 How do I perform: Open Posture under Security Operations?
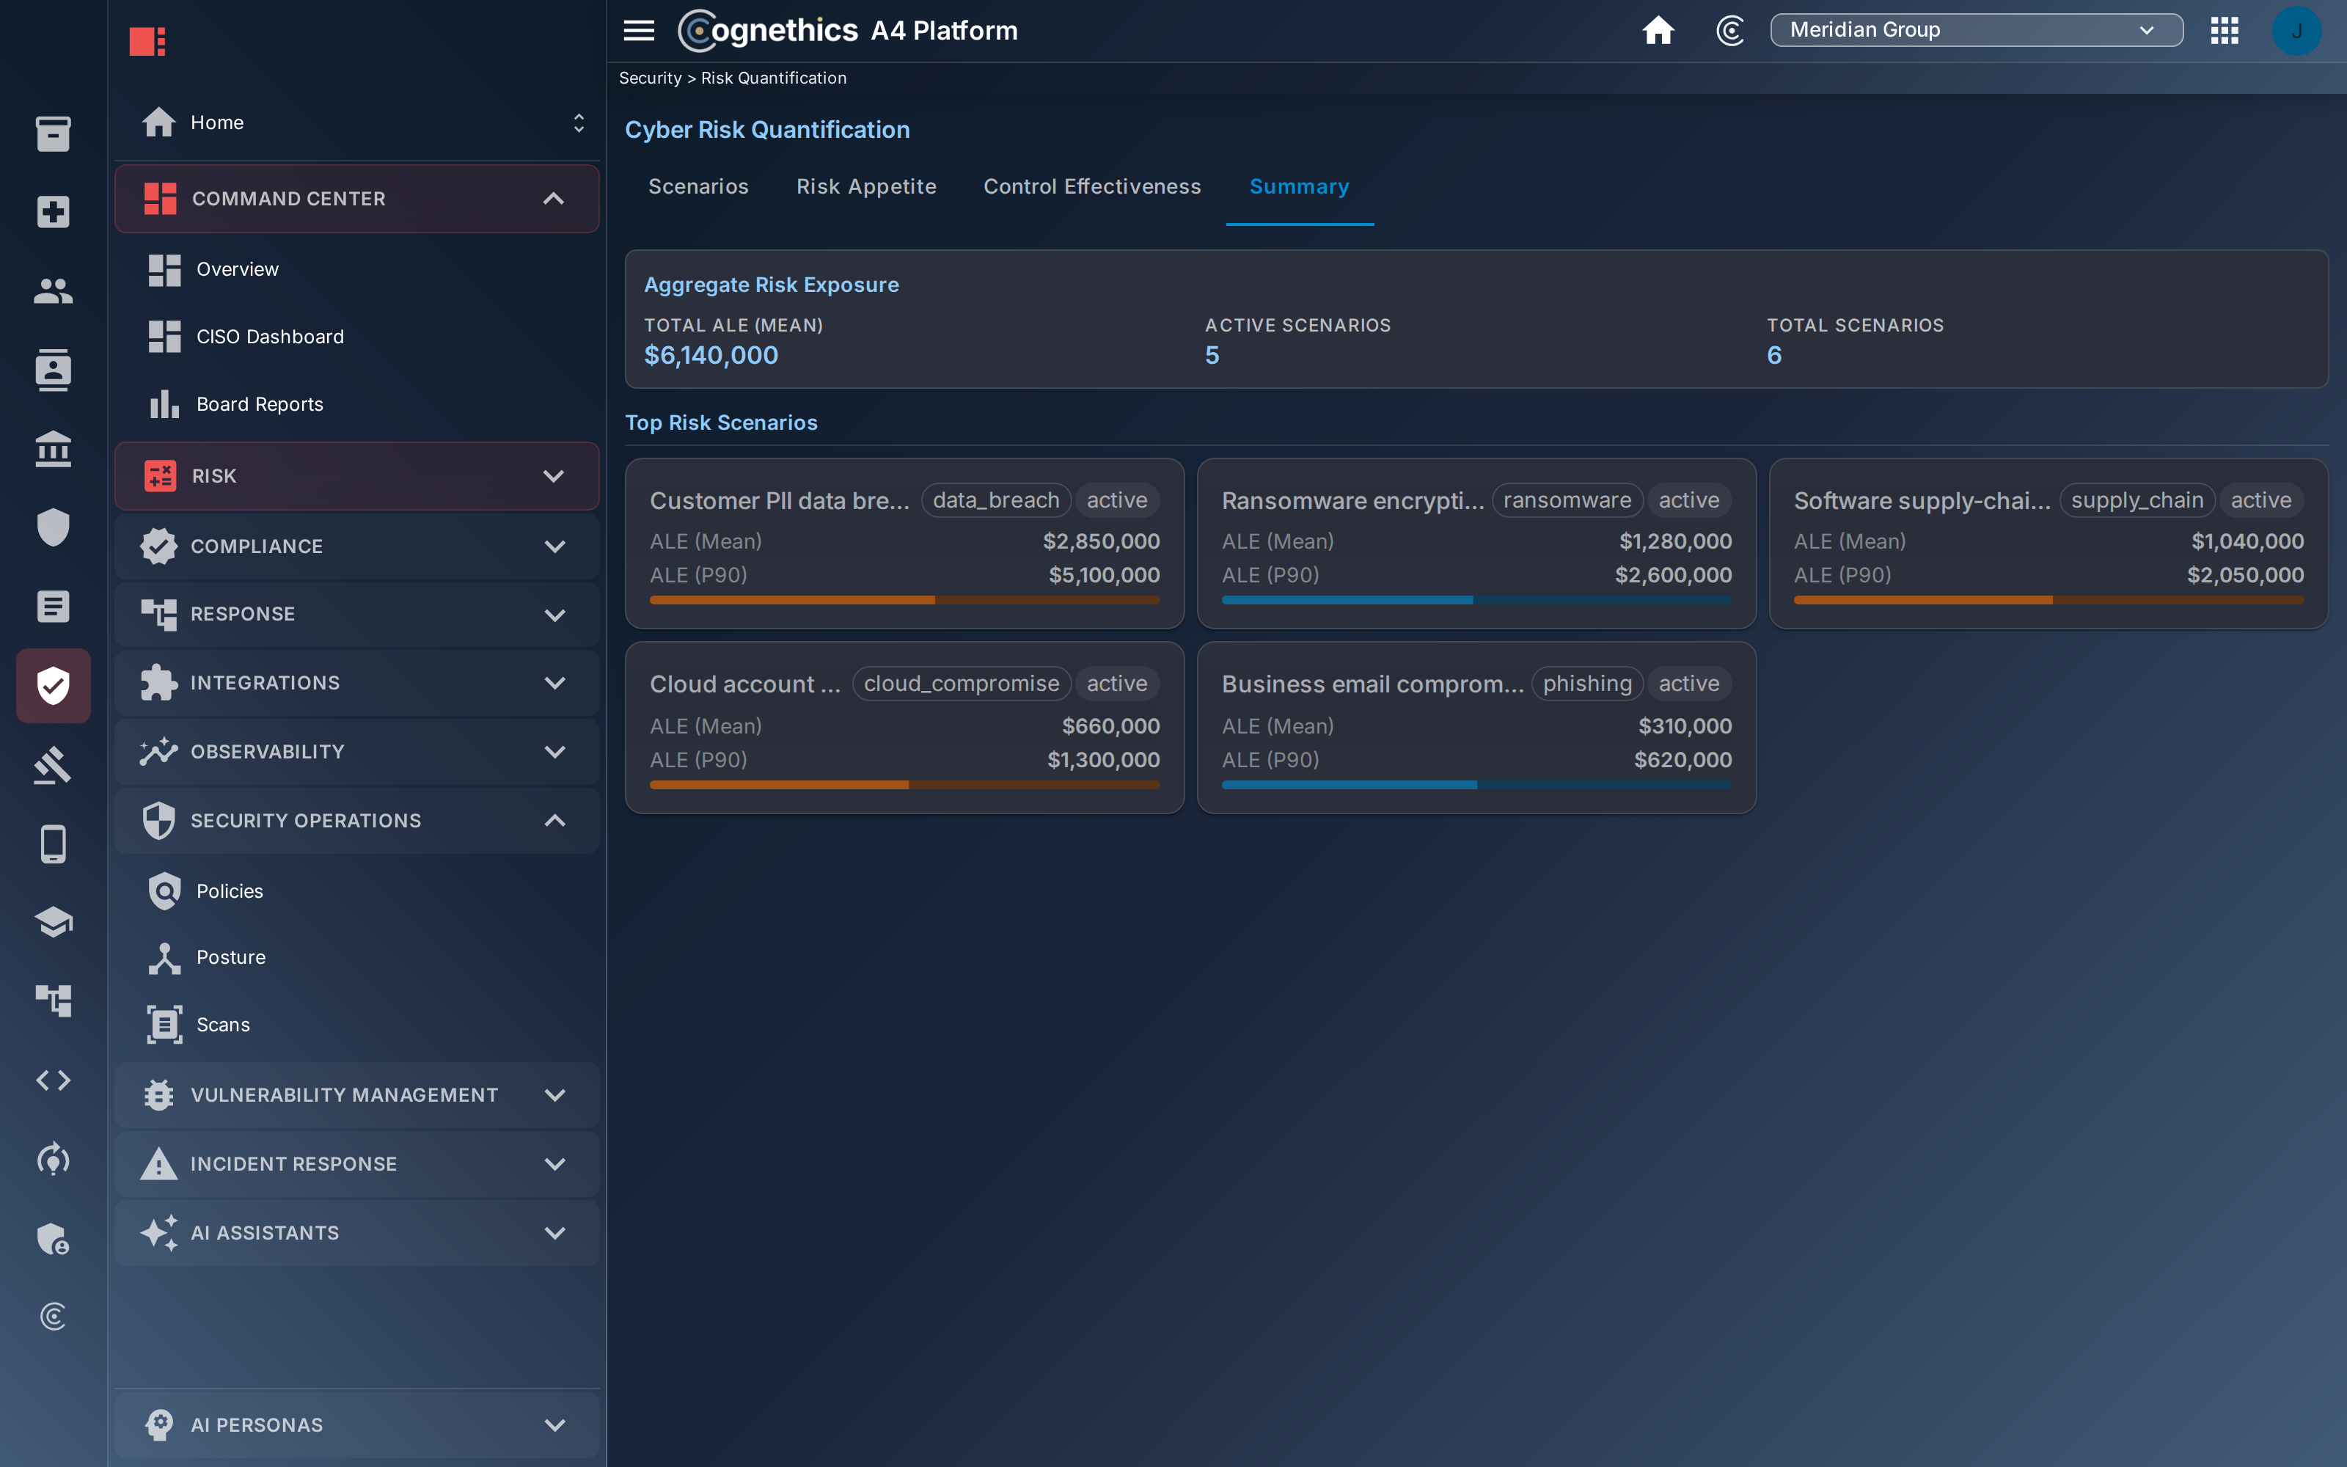(357, 958)
